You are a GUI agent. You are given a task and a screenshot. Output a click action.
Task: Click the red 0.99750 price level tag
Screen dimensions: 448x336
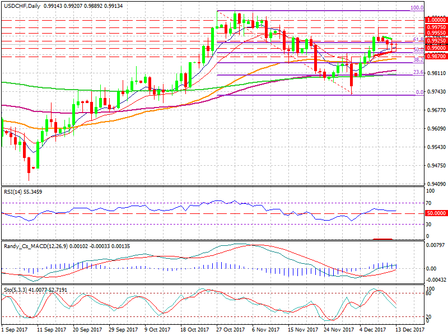(x=436, y=27)
